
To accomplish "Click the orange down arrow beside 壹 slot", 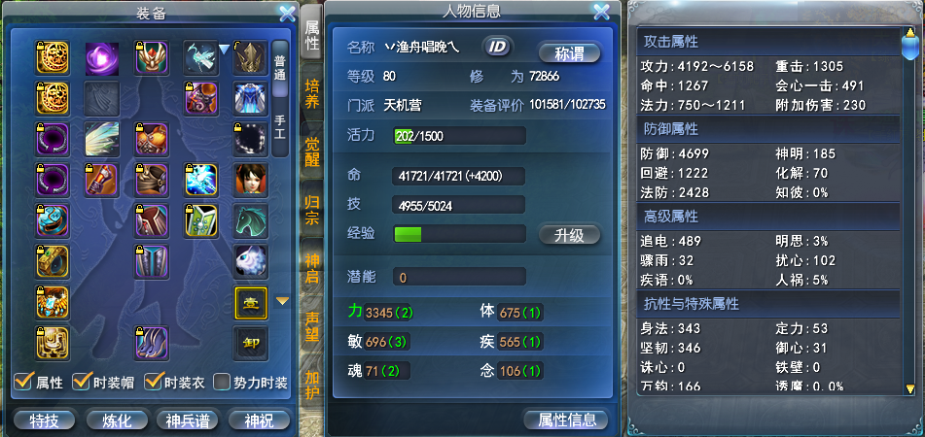I will click(283, 302).
